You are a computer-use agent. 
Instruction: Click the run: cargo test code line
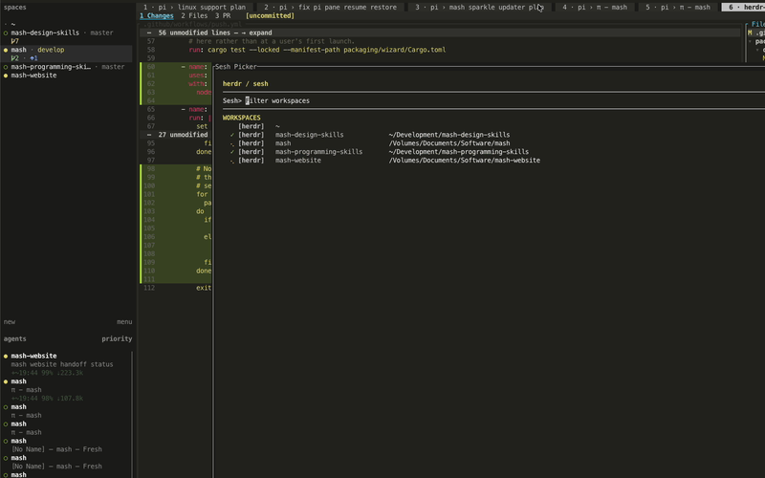(317, 50)
